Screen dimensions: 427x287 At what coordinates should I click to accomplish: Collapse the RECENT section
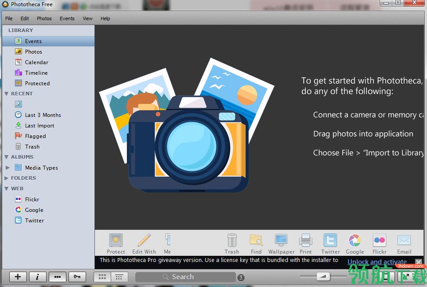6,94
